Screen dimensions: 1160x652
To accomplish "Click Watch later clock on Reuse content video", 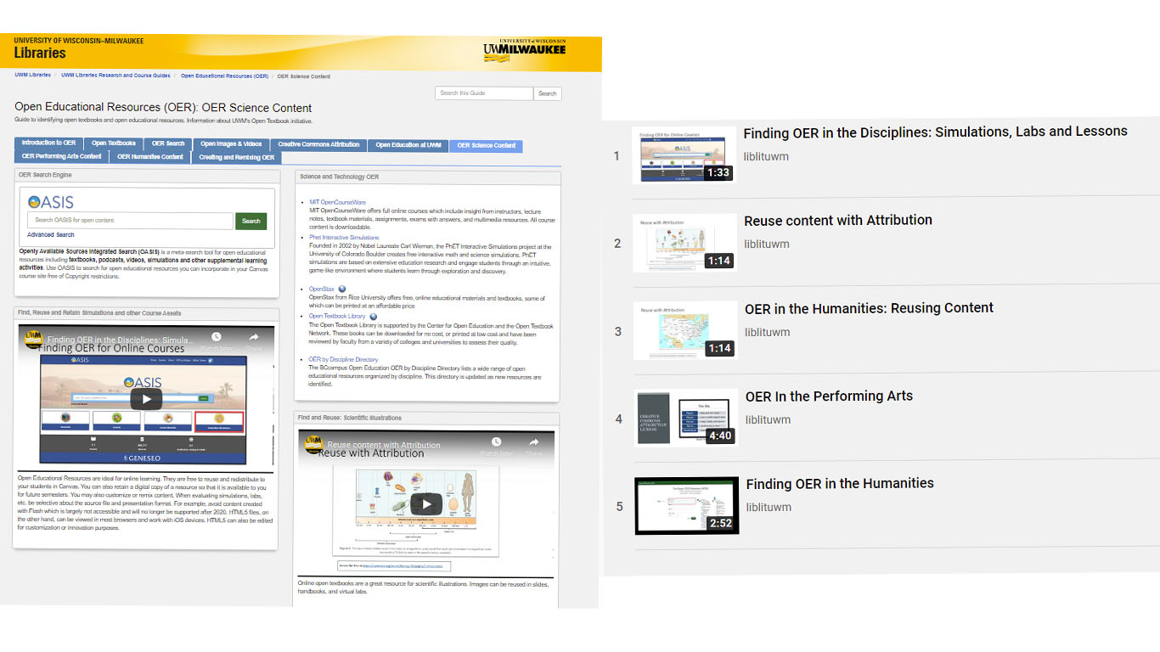I will tap(497, 442).
